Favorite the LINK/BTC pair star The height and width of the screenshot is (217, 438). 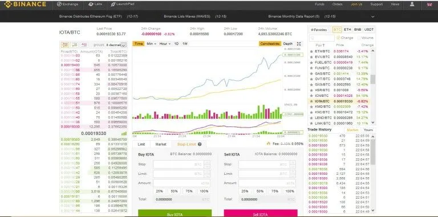pos(311,123)
